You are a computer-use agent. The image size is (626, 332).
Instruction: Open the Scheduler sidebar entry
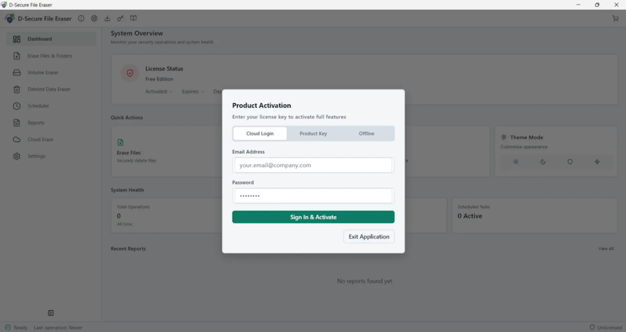pos(51,106)
